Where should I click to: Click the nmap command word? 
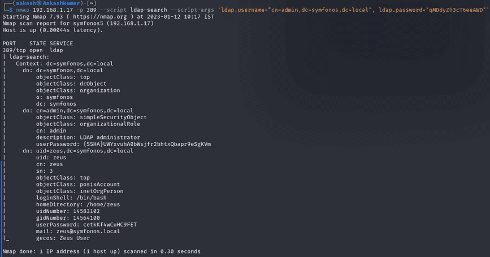click(x=23, y=10)
